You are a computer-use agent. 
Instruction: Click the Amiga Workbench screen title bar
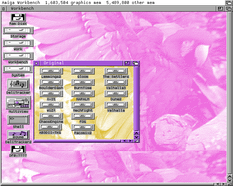coord(112,3)
